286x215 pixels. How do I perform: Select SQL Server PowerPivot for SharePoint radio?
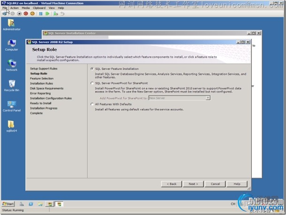point(92,83)
